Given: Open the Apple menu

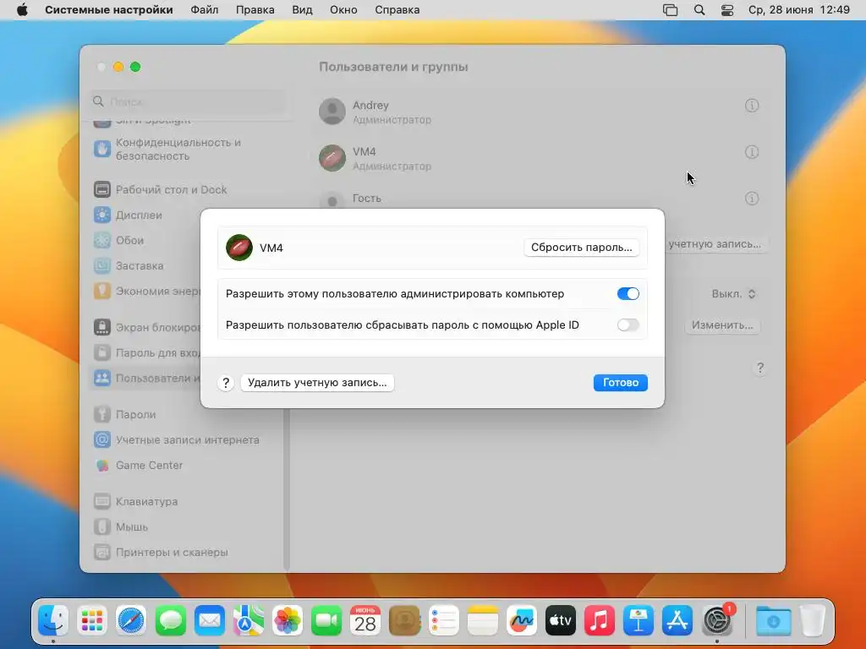Looking at the screenshot, I should (22, 10).
